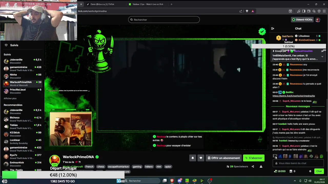Open the Brave Wallet icon
Image resolution: width=328 pixels, height=184 pixels.
(x=309, y=11)
